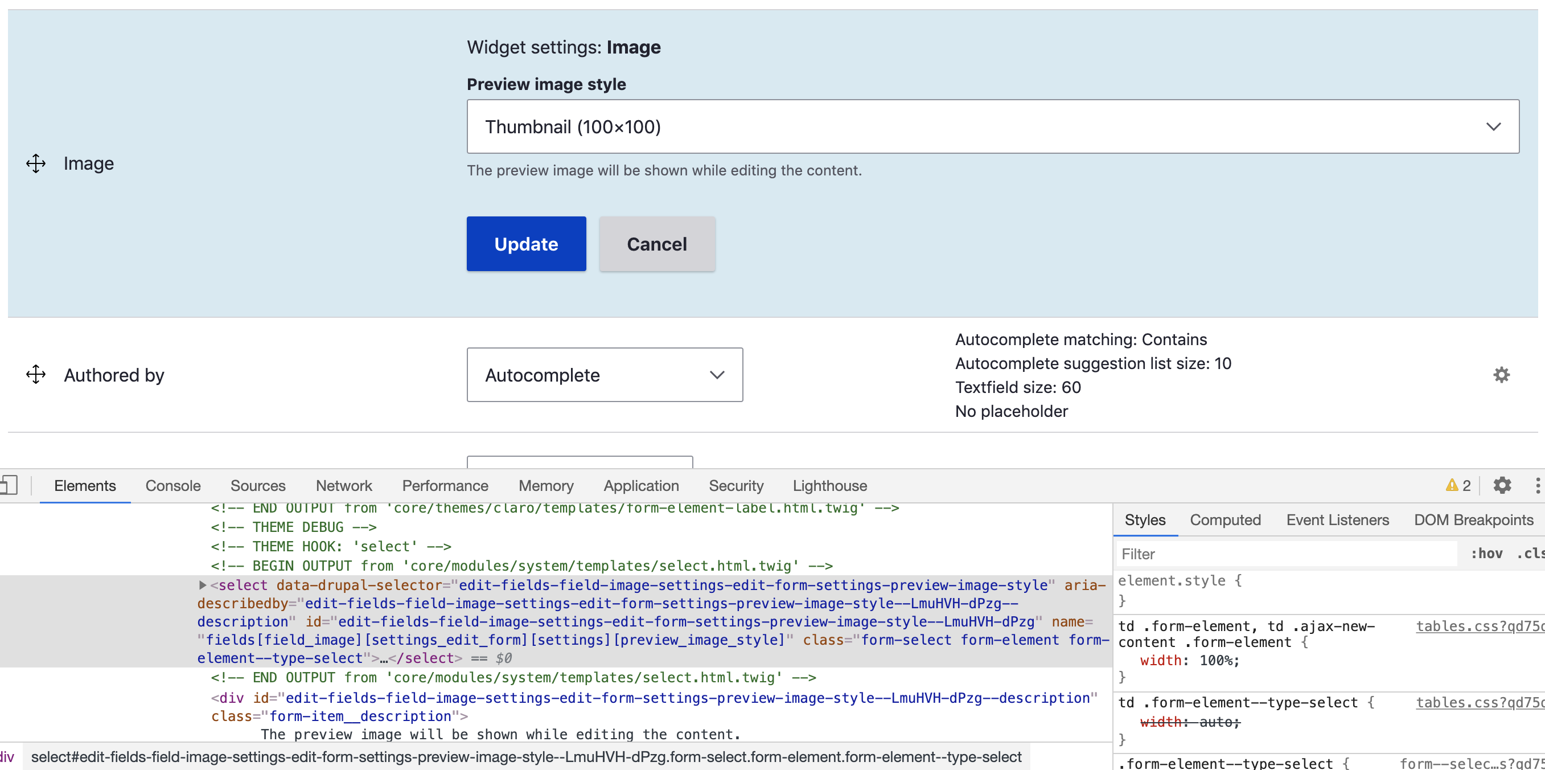Click the struck-through 'width: auto' declaration
The image size is (1545, 770).
point(1189,722)
